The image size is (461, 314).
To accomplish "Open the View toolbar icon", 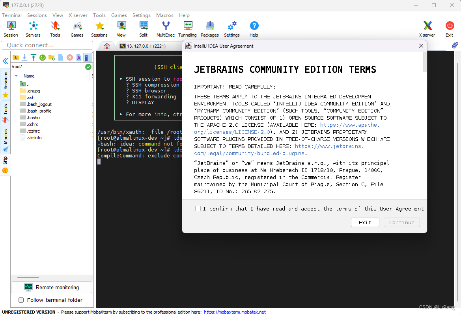I will point(121,29).
